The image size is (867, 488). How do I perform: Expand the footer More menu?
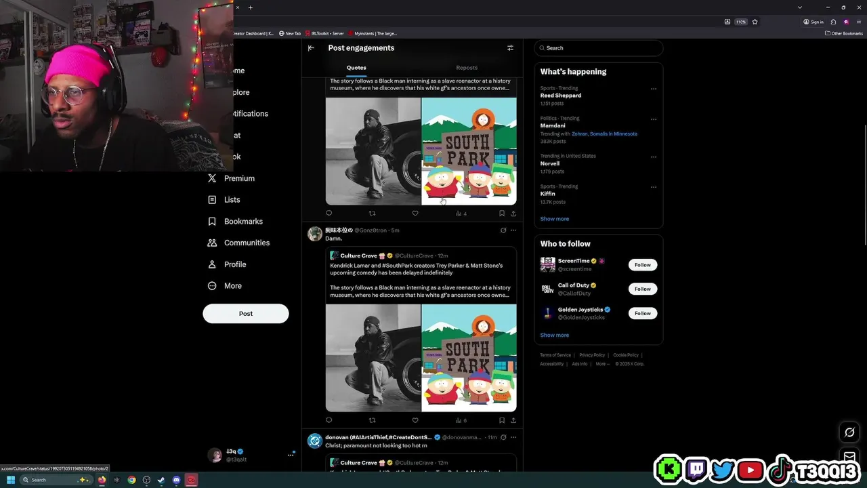[601, 364]
